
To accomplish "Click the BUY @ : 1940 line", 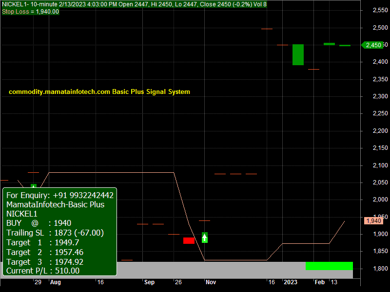I will 39,223.
